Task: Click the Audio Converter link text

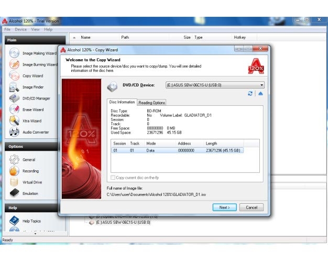Action: click(x=36, y=132)
